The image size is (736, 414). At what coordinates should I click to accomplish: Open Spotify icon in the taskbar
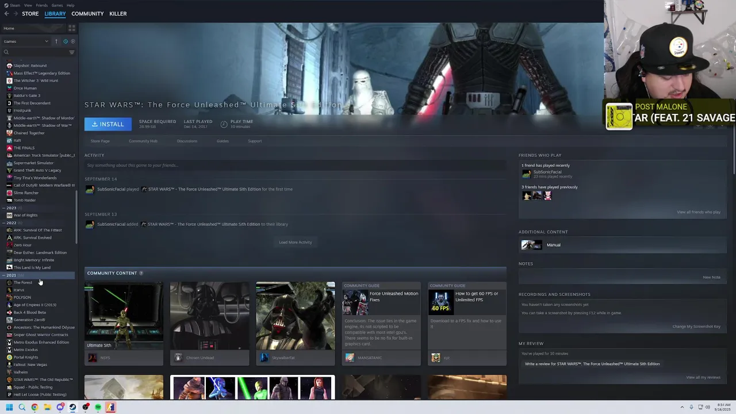point(98,407)
